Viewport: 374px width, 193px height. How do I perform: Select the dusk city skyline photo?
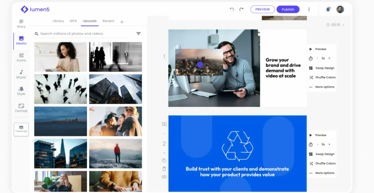pos(61,121)
